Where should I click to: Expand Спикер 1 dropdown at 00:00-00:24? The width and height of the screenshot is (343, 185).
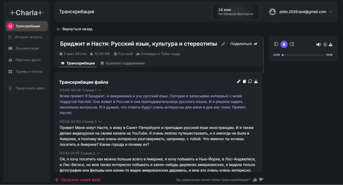pyautogui.click(x=100, y=90)
